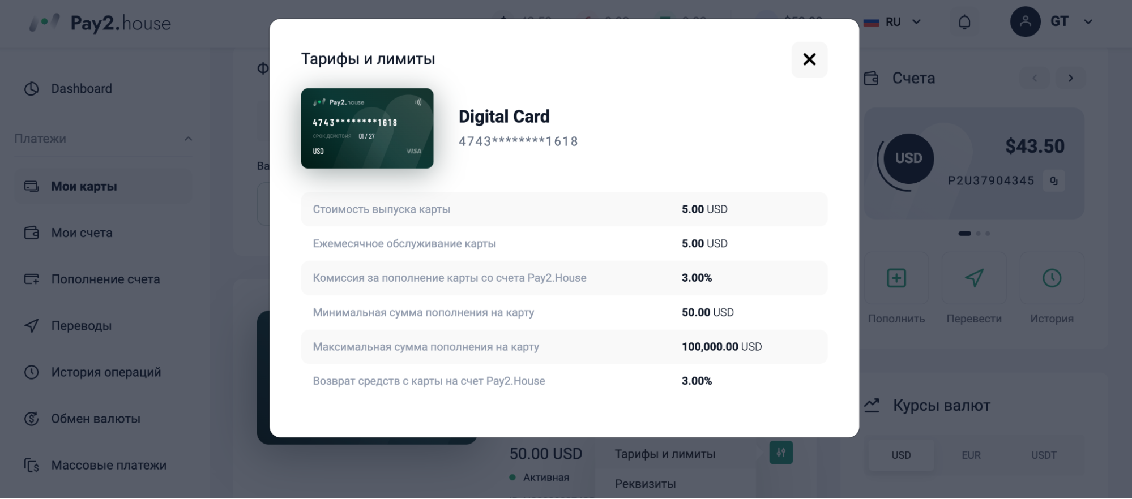Click the Пополнение счета icon

point(32,279)
